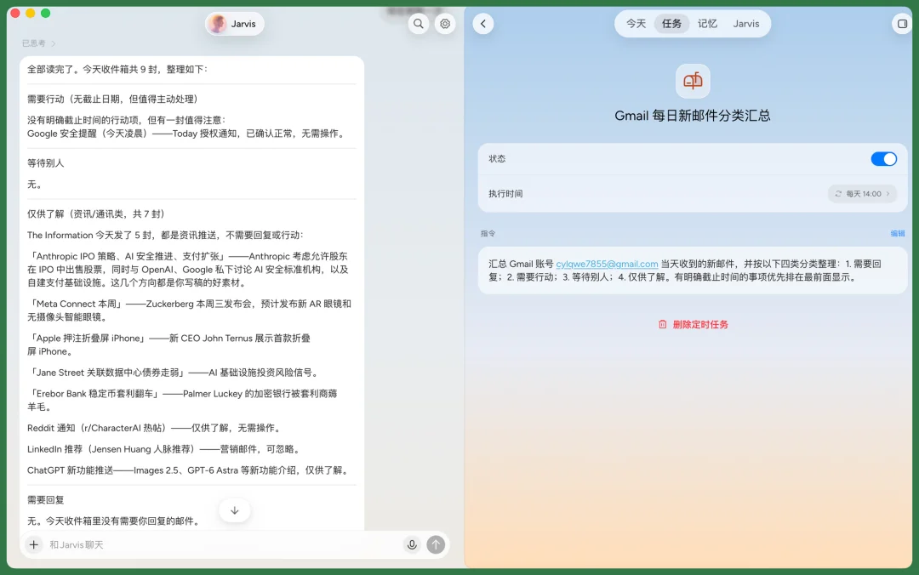
Task: Open the 每天 14:00 schedule picker
Action: 861,194
